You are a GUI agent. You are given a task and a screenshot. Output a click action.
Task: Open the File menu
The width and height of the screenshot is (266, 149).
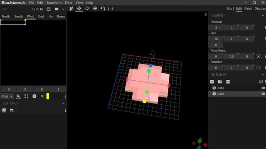tap(31, 3)
